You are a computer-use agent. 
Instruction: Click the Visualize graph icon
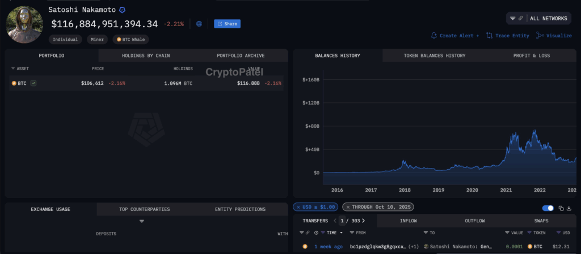(539, 36)
